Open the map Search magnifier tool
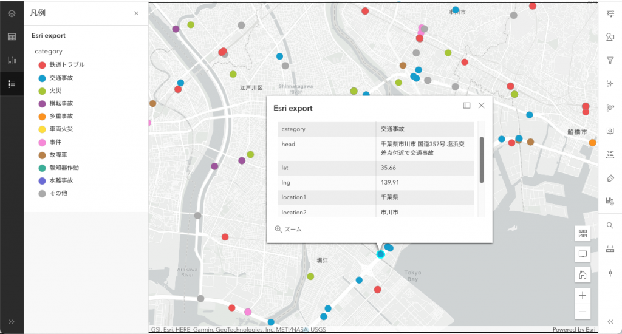622x334 pixels. click(x=610, y=225)
